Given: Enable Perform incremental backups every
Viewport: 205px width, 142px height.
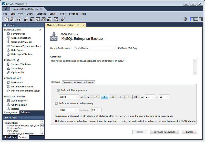Looking at the screenshot, I should pos(56,103).
